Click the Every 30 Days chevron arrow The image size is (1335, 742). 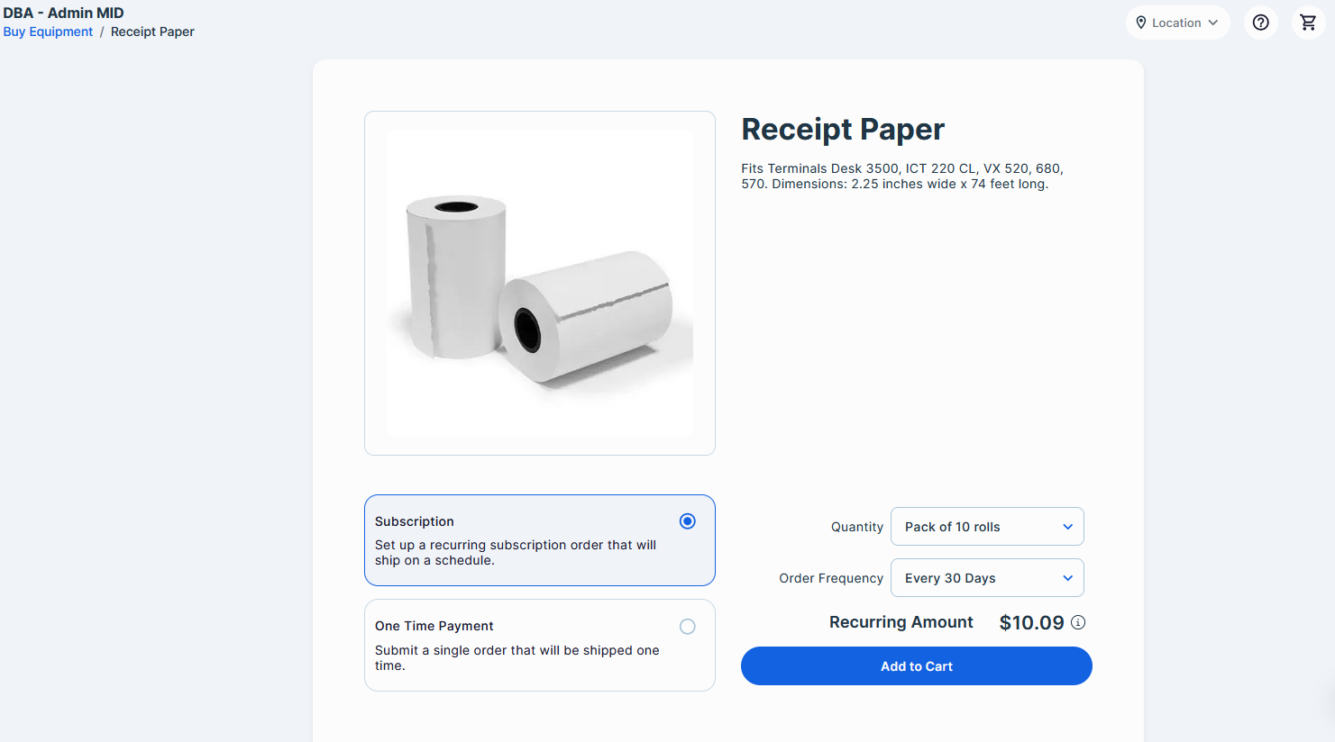(x=1068, y=578)
